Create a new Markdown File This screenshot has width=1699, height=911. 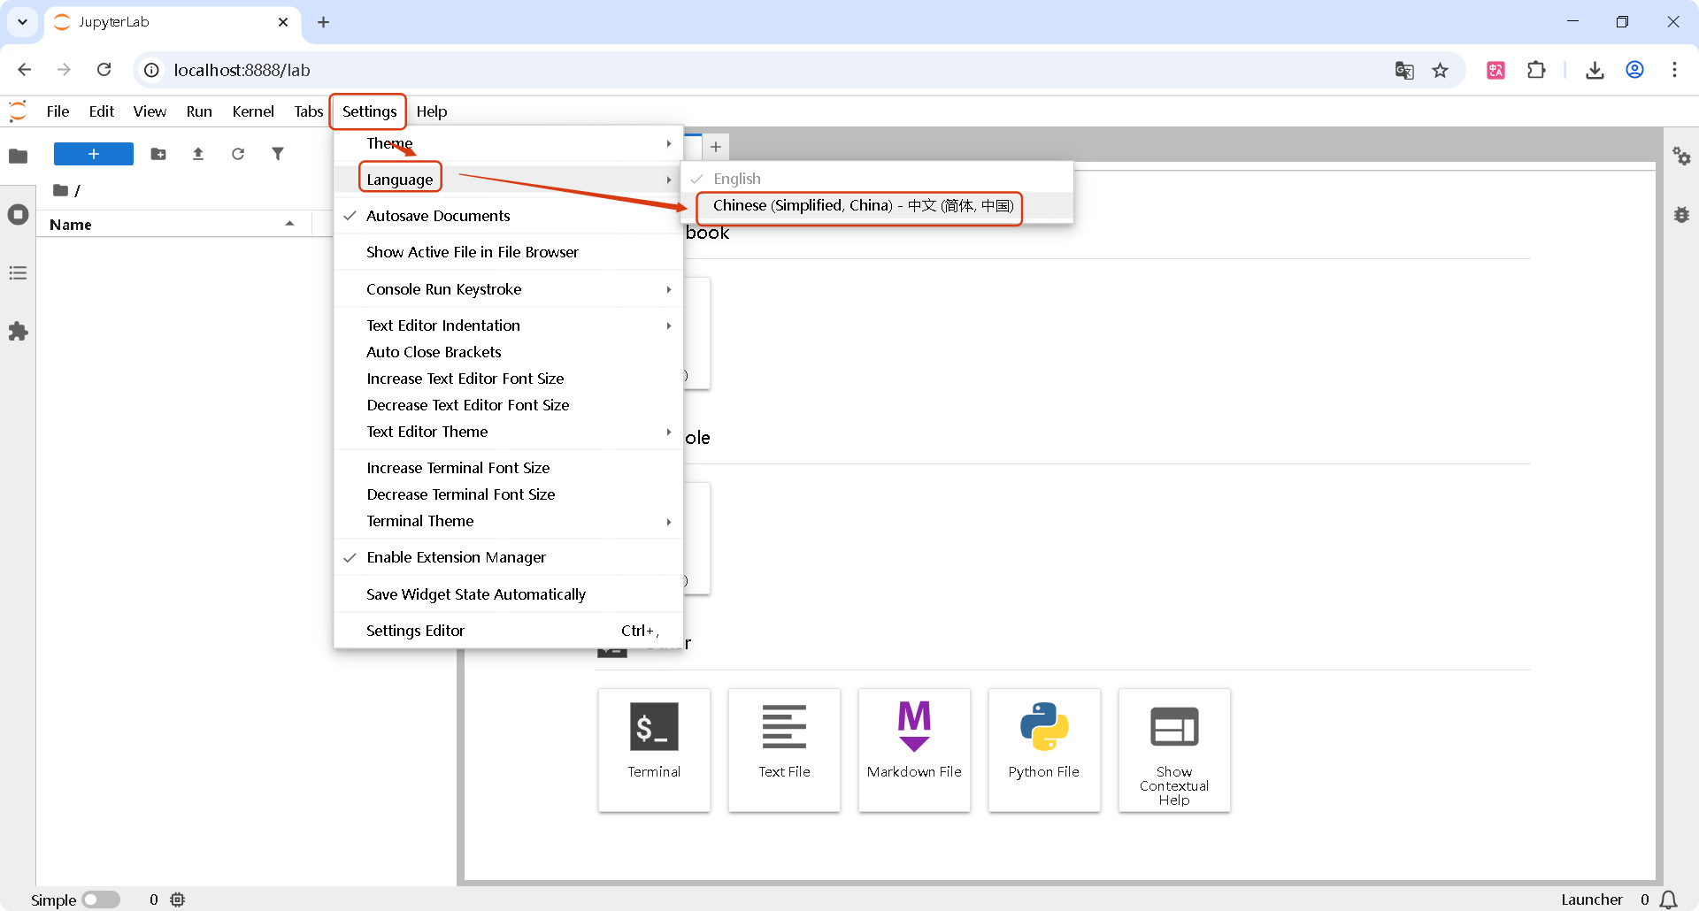tap(914, 750)
